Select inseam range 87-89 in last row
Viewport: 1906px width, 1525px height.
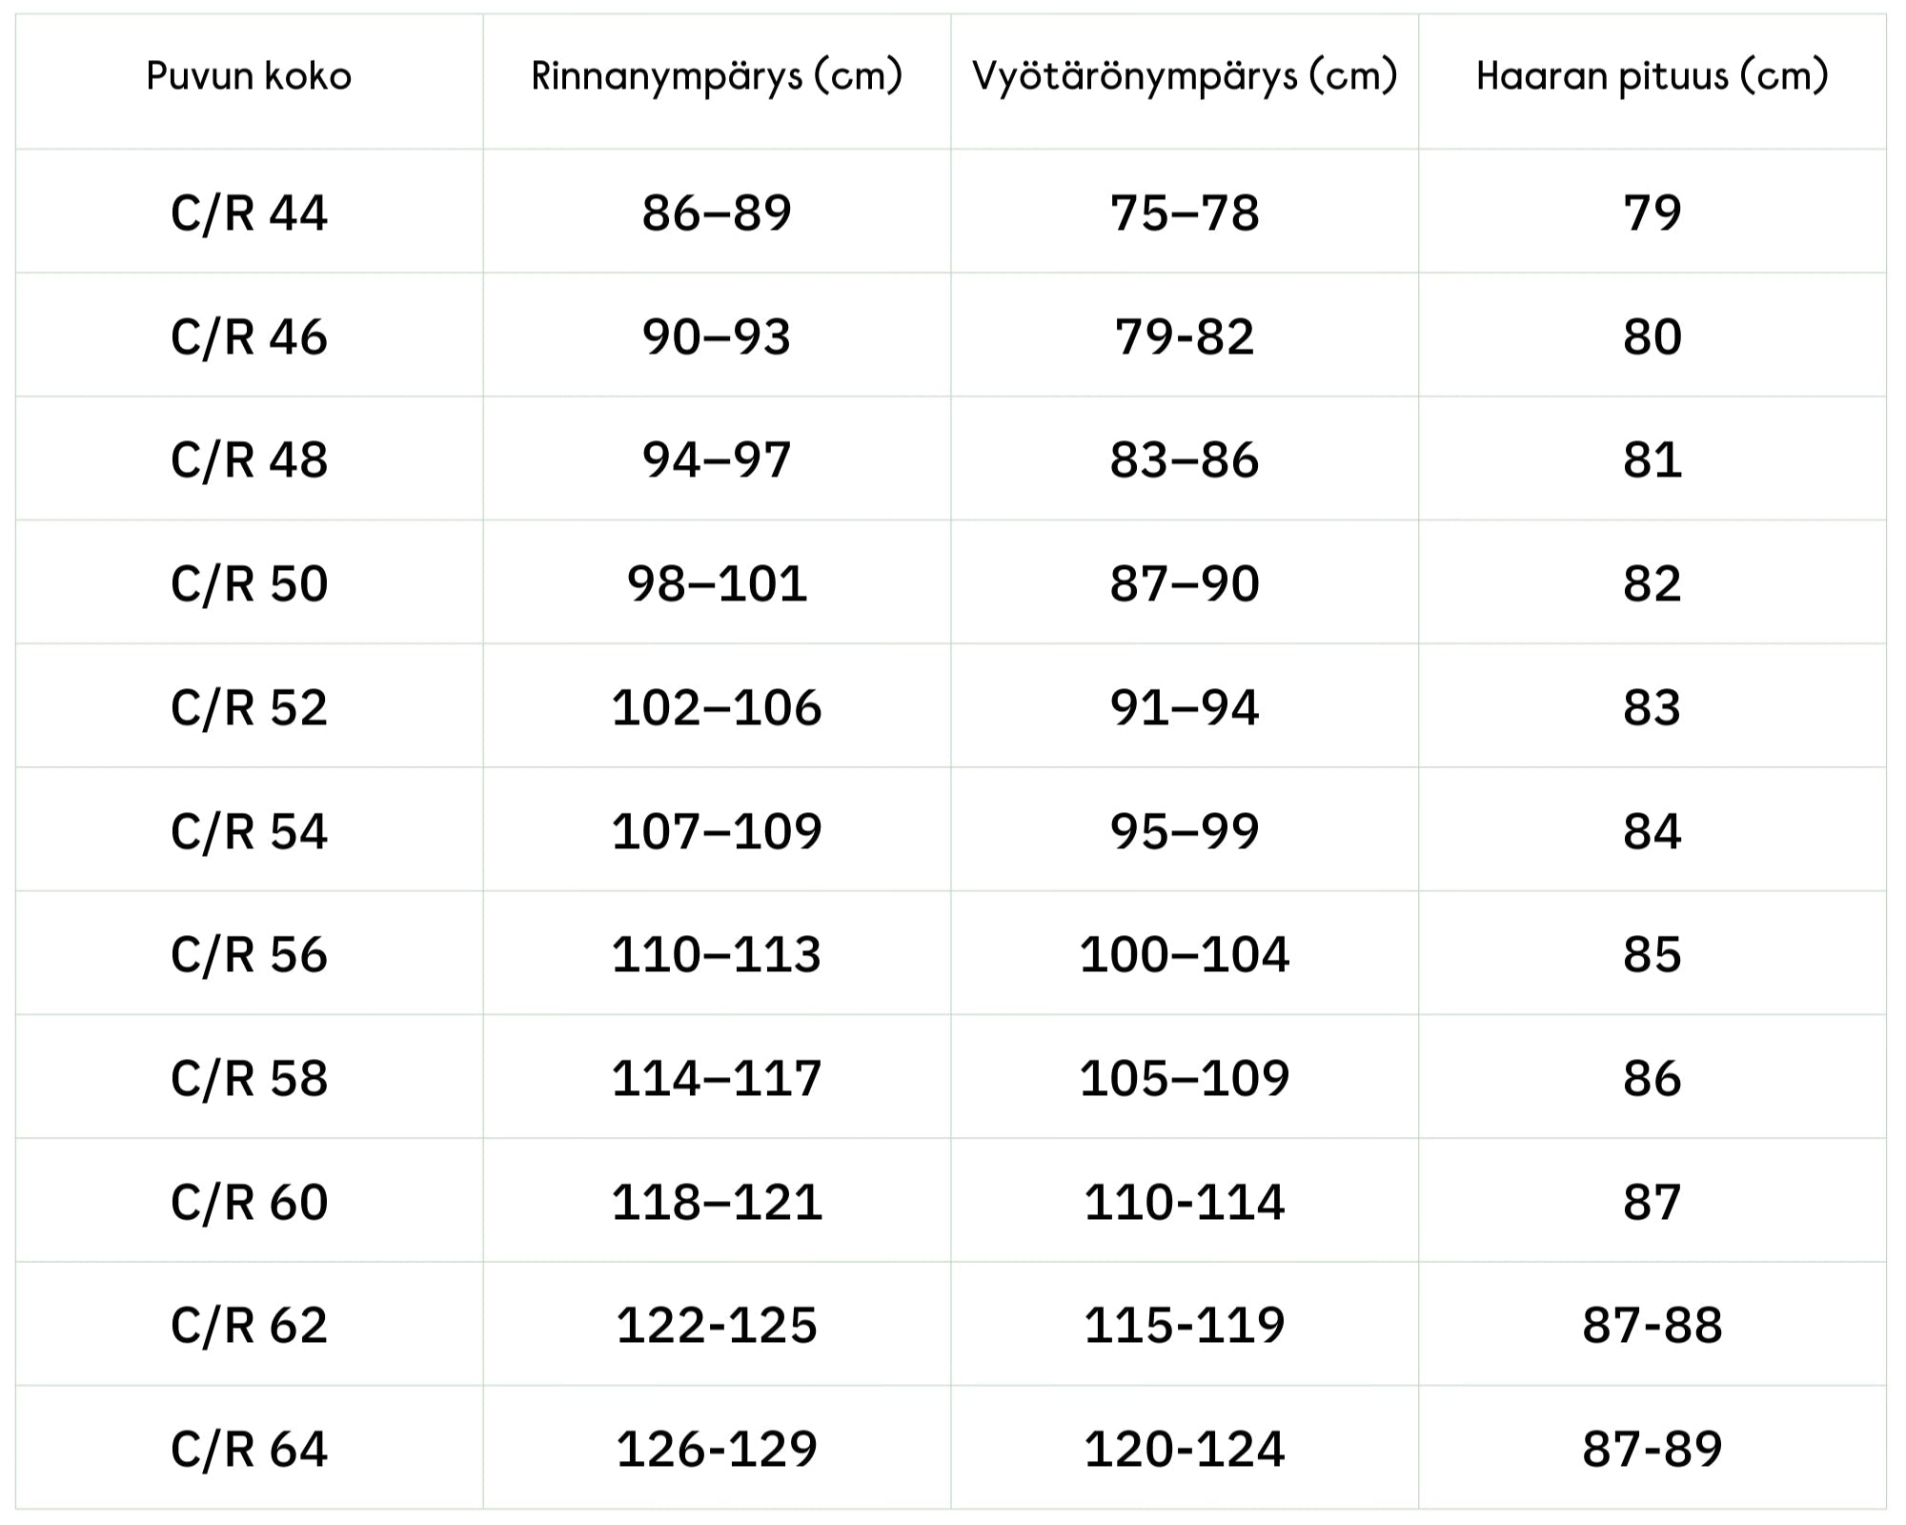pyautogui.click(x=1652, y=1449)
